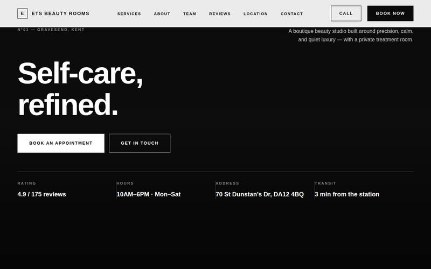Screen dimensions: 431x269
Task: Click the E logo box icon
Action: pyautogui.click(x=23, y=13)
